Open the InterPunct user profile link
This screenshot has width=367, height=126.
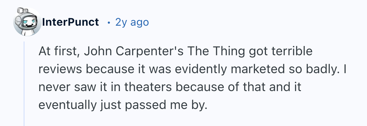tap(71, 22)
